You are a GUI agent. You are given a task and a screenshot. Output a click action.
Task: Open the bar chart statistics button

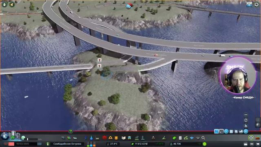(x=246, y=125)
